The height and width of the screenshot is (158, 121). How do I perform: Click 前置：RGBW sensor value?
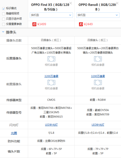(x=98, y=100)
